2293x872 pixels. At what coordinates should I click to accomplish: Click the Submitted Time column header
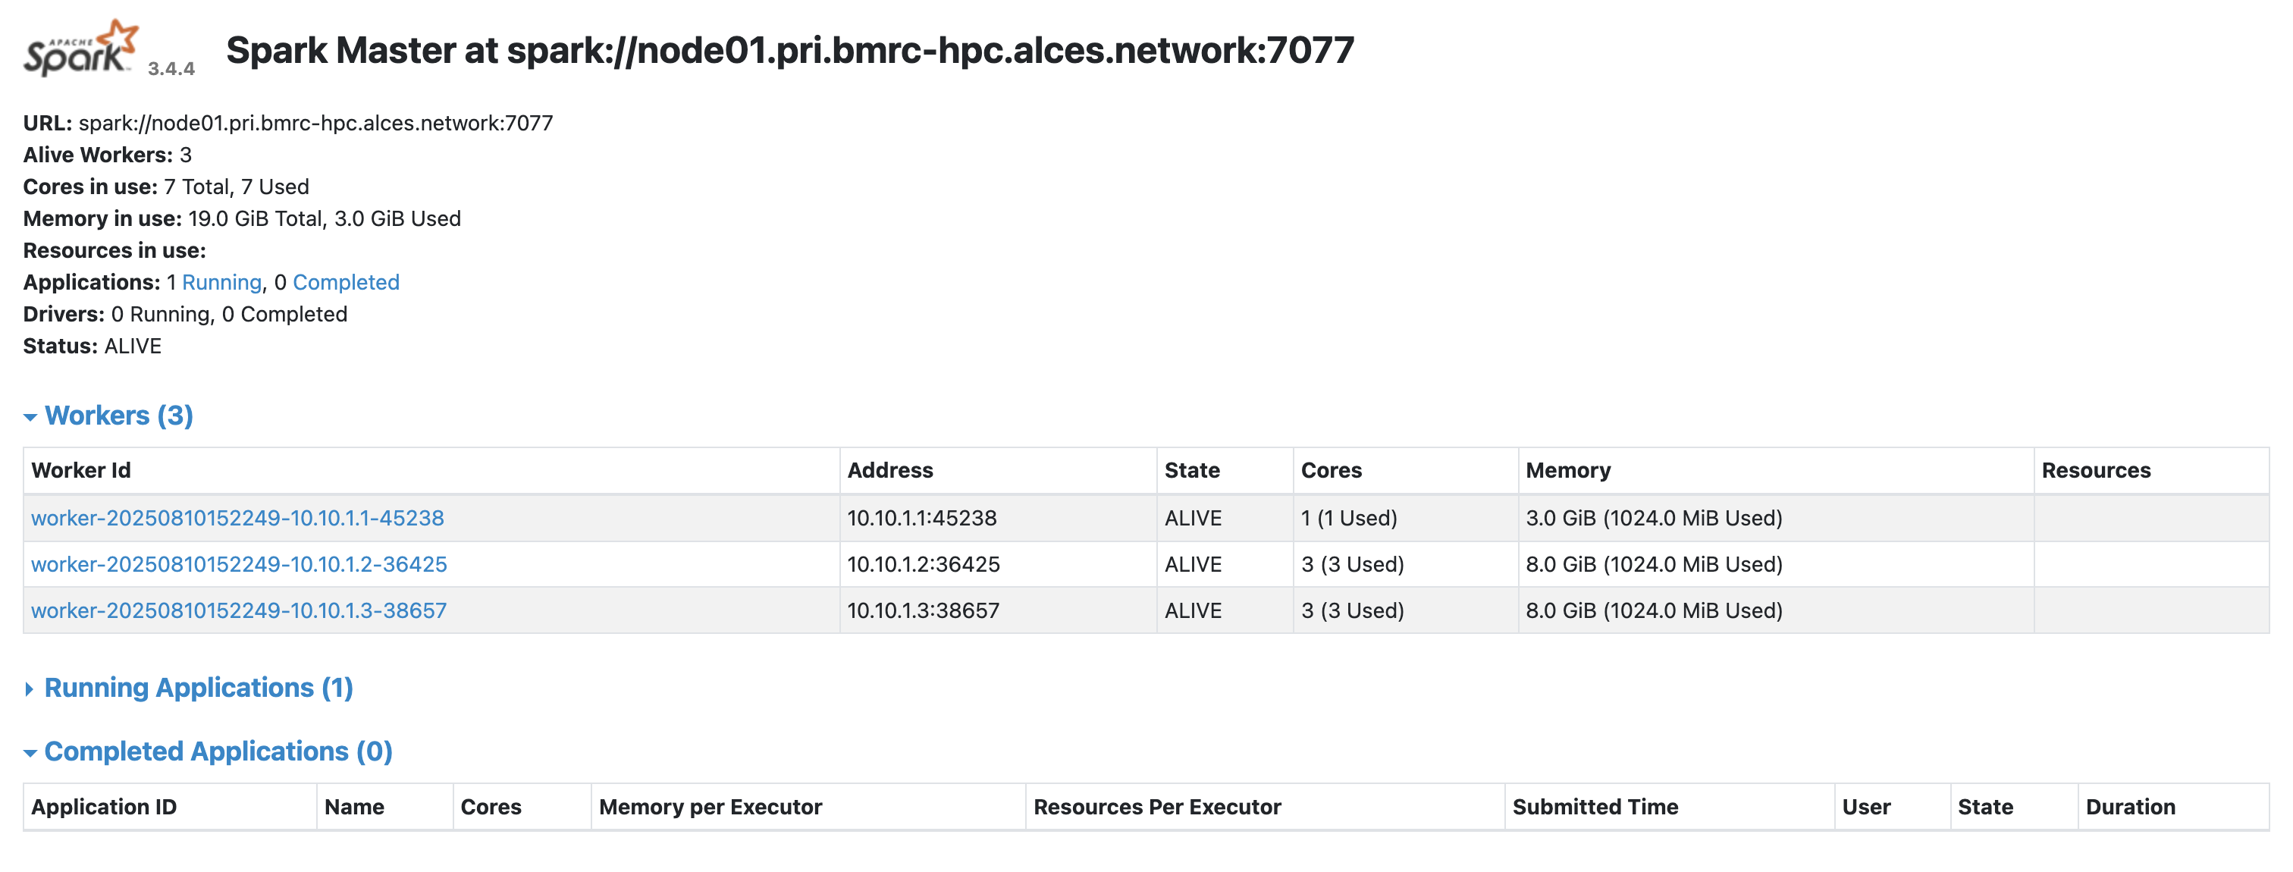(1595, 807)
